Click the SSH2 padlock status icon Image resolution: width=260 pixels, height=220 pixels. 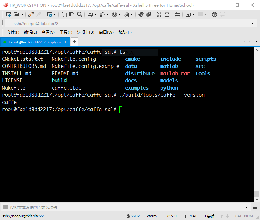(x=128, y=216)
